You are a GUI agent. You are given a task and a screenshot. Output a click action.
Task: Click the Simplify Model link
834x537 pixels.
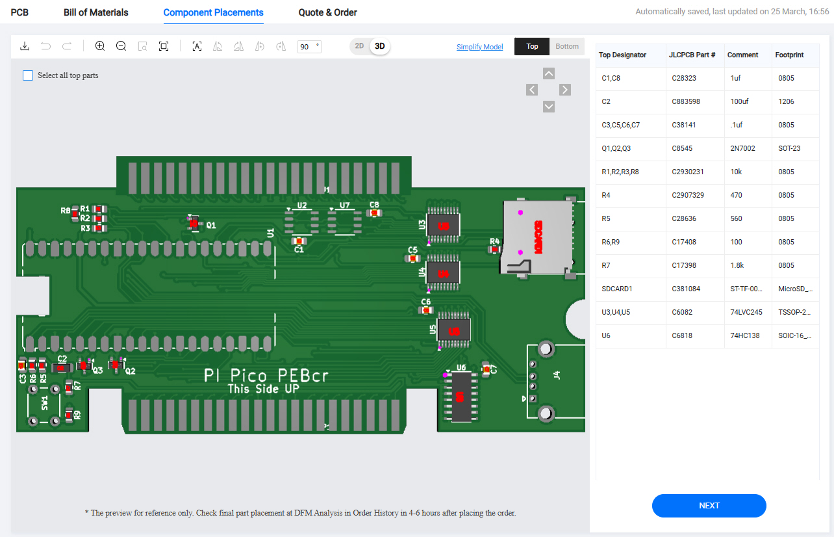(479, 47)
